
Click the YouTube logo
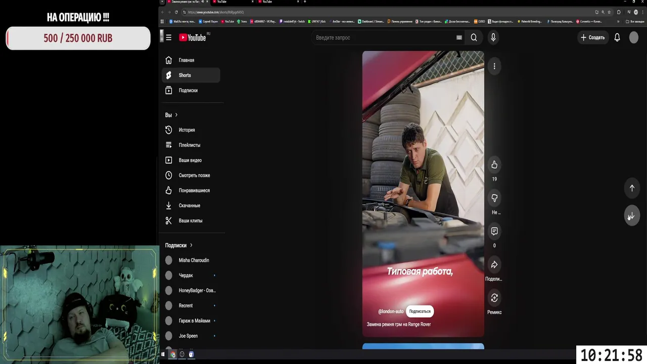tap(192, 37)
